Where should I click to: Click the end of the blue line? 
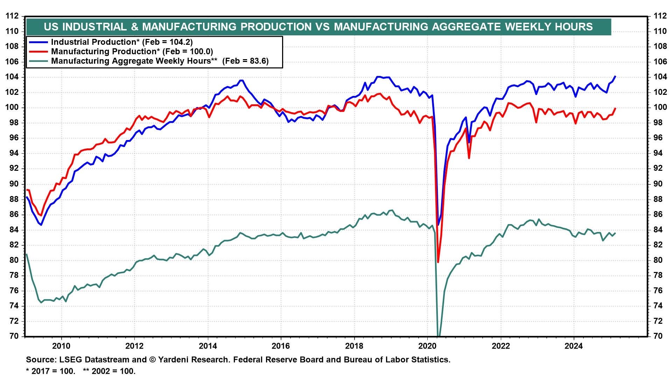click(615, 76)
